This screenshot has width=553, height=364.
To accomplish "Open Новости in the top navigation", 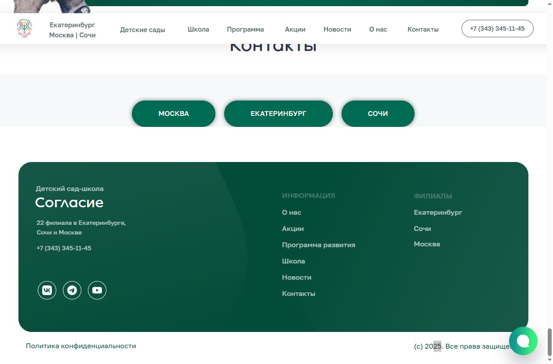I will (337, 29).
